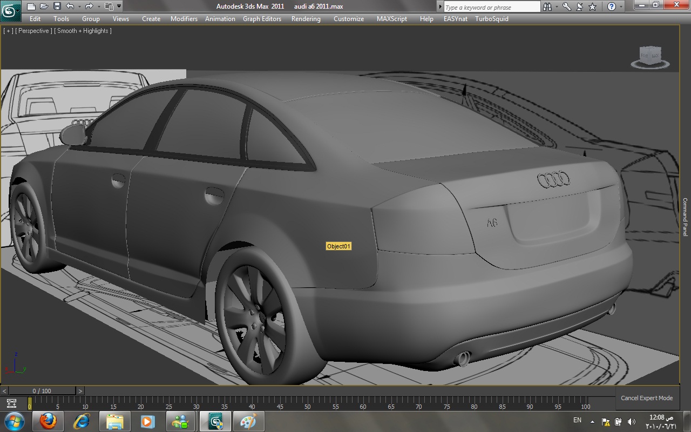Image resolution: width=691 pixels, height=432 pixels.
Task: Click frame 100 on the timeline track bar
Action: 586,403
